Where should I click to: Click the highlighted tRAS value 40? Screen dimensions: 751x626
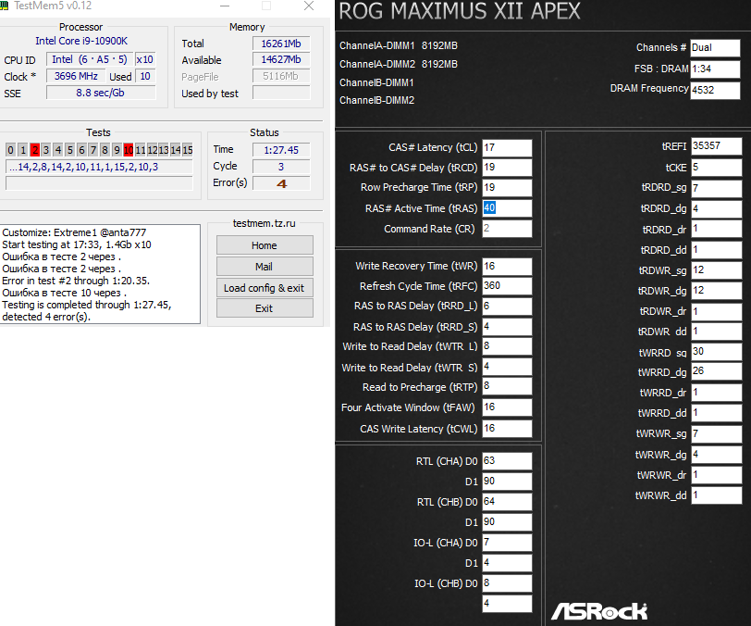[489, 207]
